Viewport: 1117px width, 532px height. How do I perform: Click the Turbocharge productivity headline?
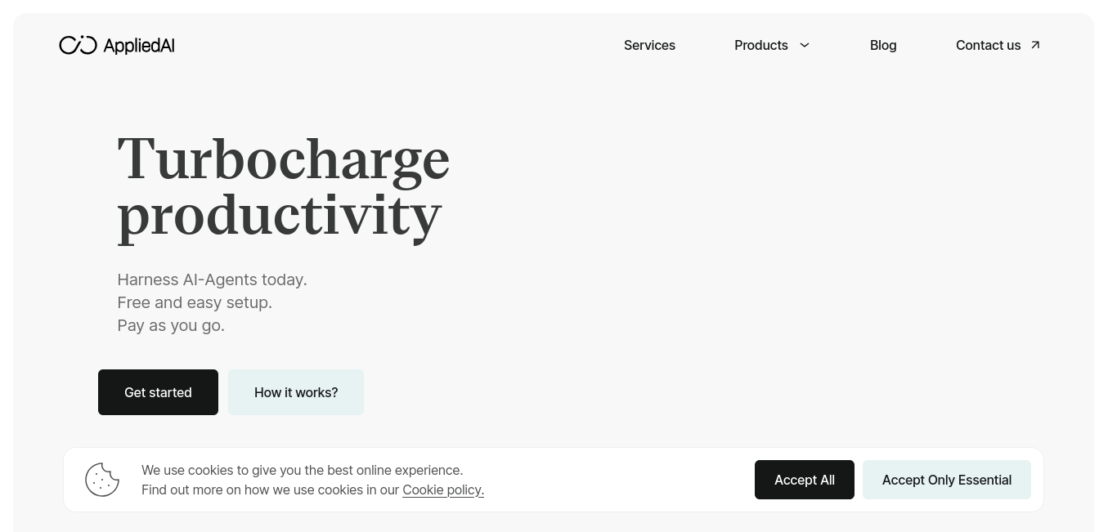pyautogui.click(x=284, y=187)
